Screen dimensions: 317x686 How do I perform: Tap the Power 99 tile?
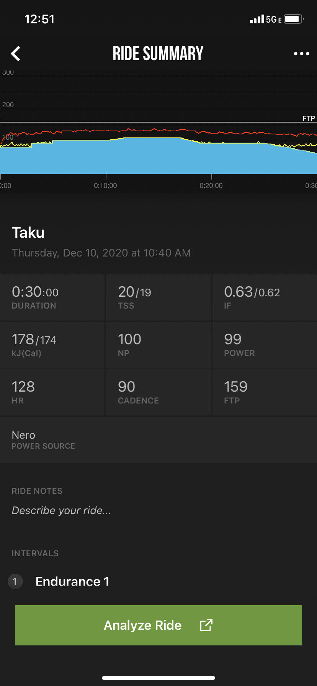pyautogui.click(x=264, y=345)
